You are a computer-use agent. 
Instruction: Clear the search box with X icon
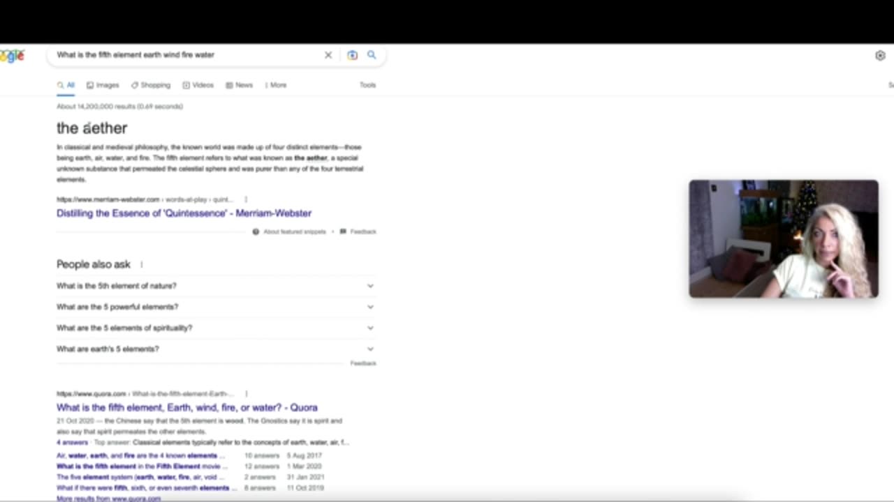[328, 55]
